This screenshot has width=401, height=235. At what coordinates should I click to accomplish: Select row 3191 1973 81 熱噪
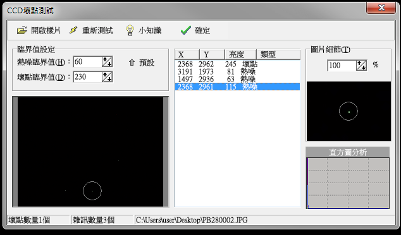[237, 72]
